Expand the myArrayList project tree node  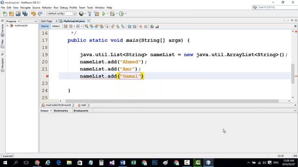[7, 26]
